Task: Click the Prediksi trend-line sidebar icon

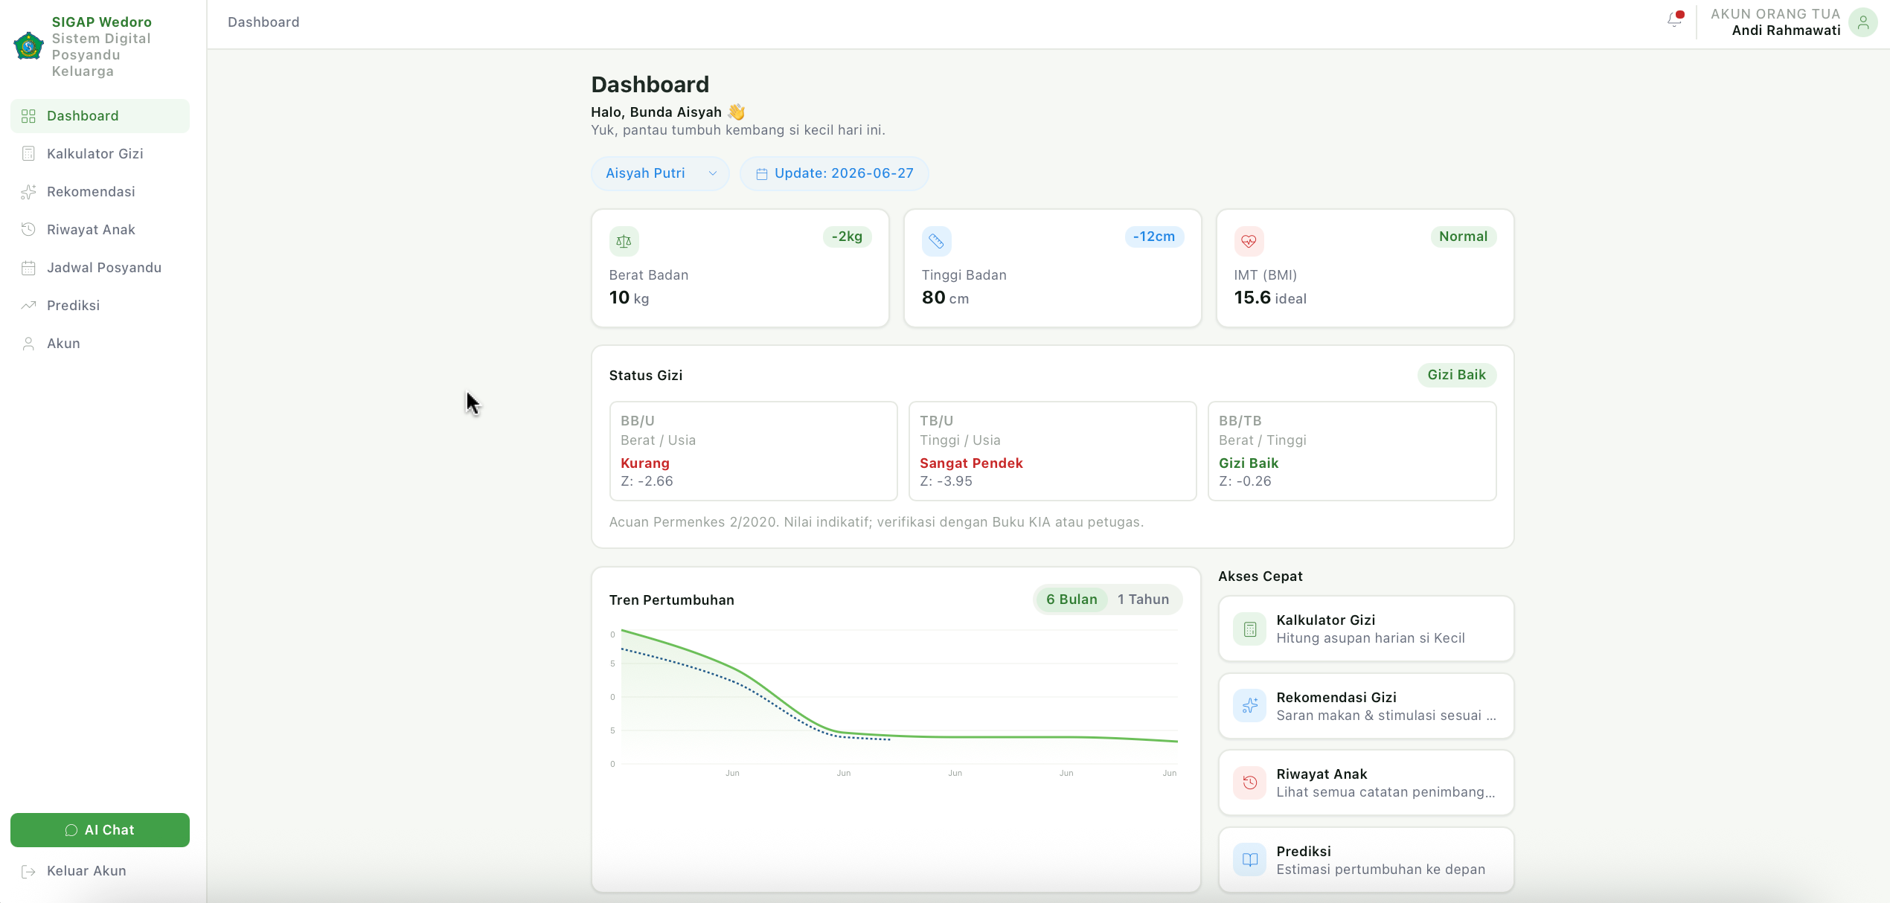Action: point(28,306)
